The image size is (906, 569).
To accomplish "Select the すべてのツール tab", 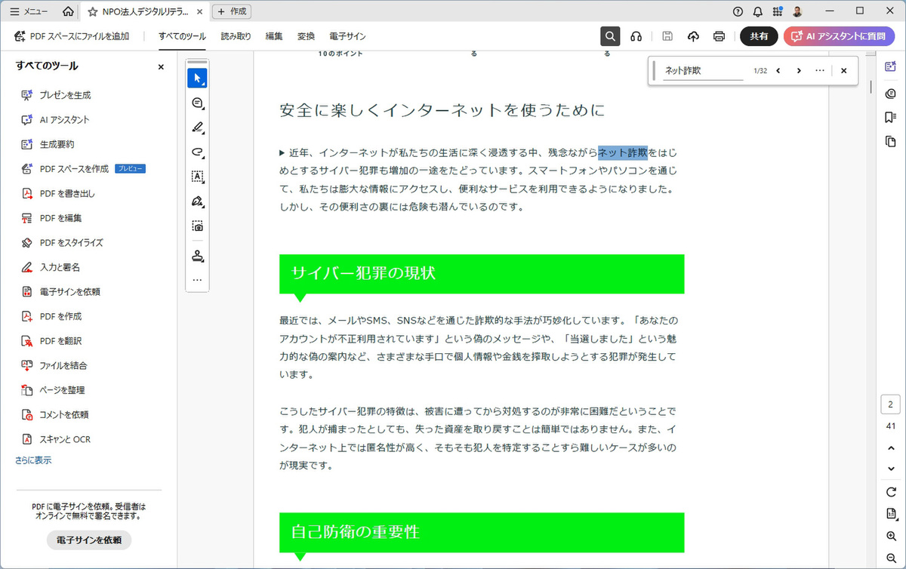I will 182,36.
